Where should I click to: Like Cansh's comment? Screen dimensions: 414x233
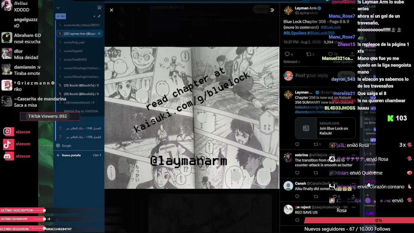coord(335,196)
